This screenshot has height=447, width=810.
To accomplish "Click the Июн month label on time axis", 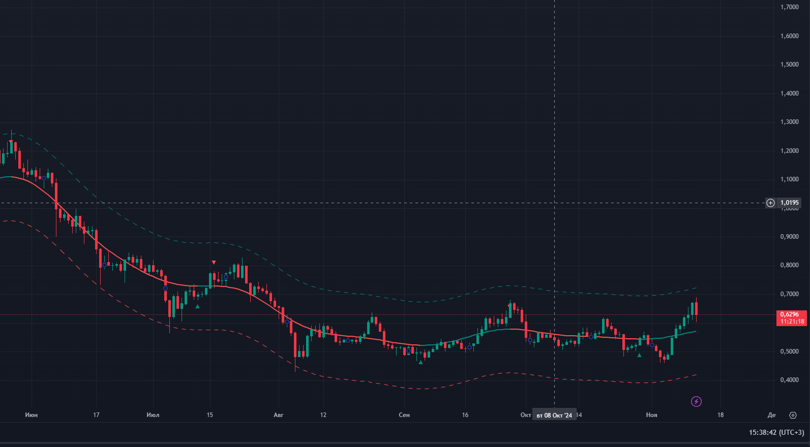I will [31, 415].
